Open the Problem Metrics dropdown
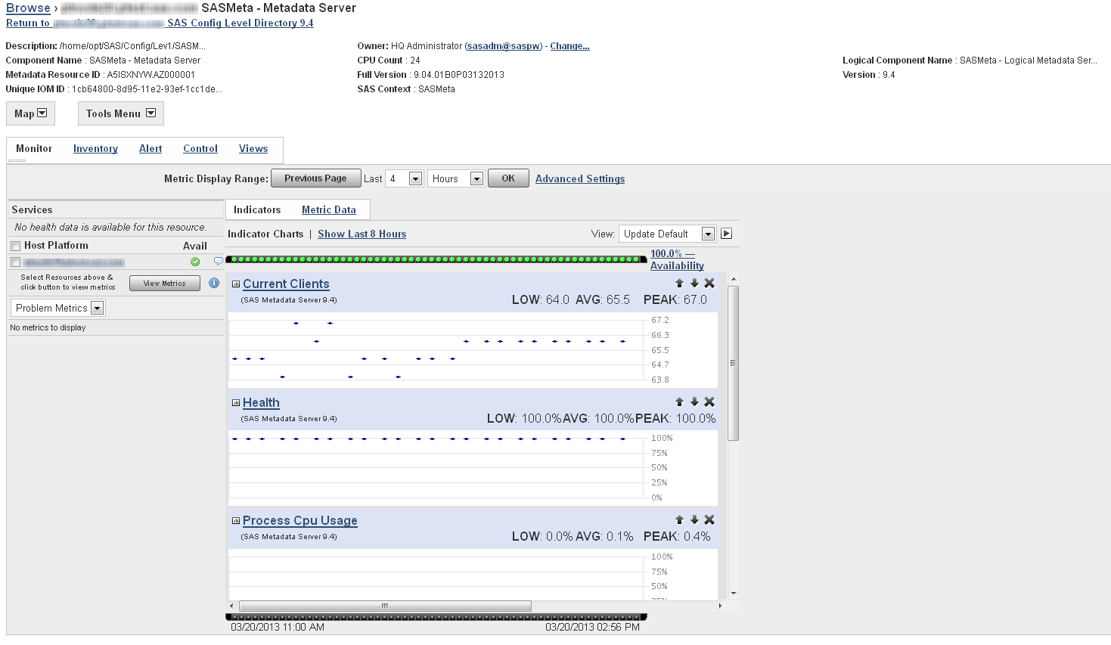Viewport: 1111px width, 645px height. (x=98, y=308)
